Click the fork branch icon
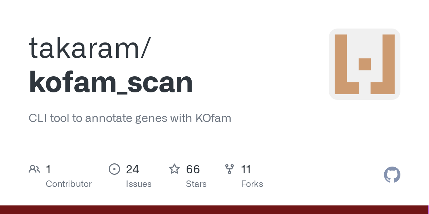This screenshot has height=214, width=429. pyautogui.click(x=230, y=169)
